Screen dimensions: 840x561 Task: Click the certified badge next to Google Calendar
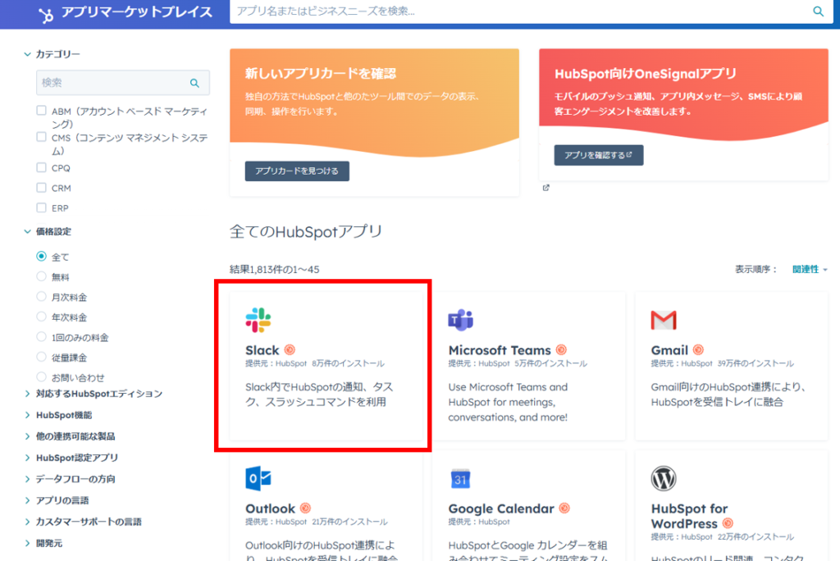coord(564,508)
